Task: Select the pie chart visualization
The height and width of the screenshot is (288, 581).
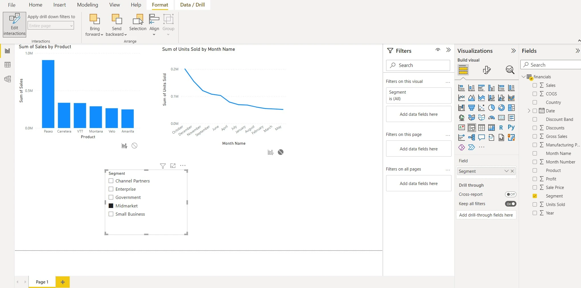Action: pos(491,108)
